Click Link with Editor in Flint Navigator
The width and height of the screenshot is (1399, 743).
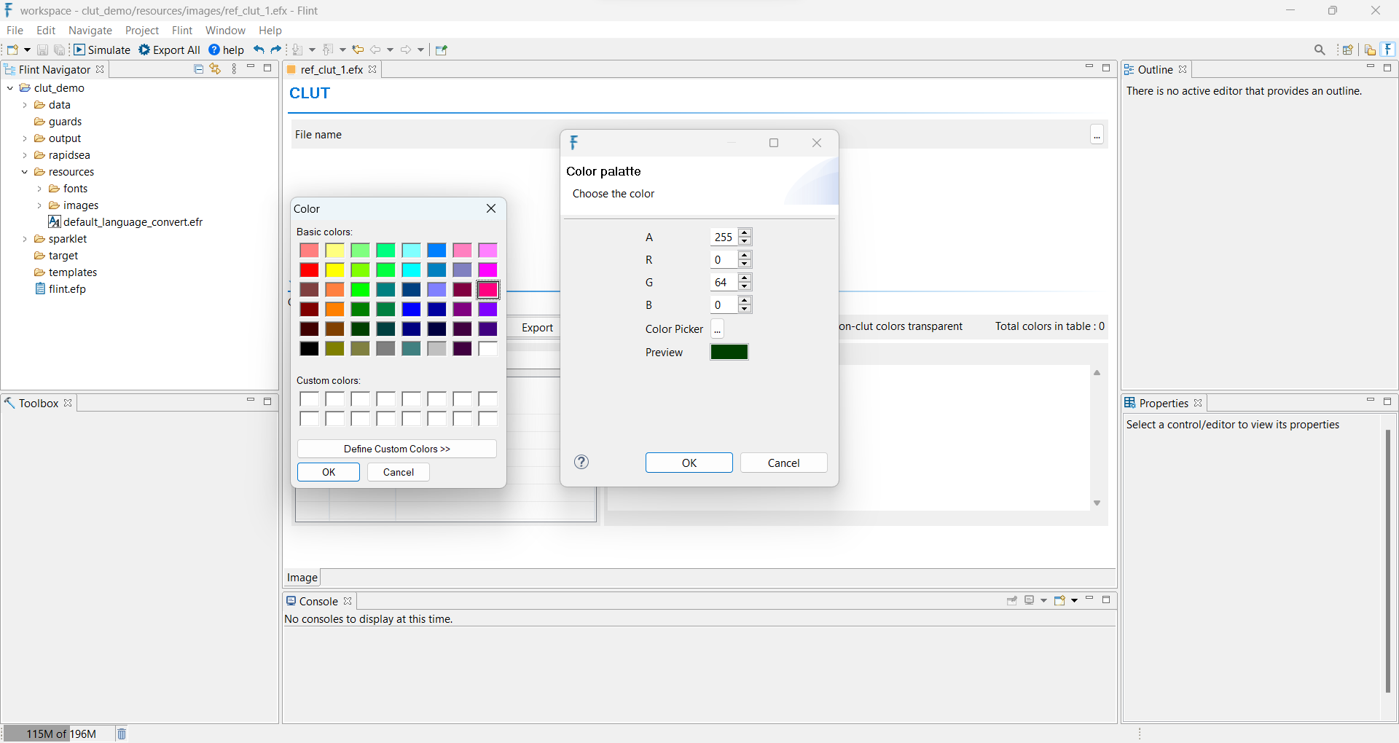(x=215, y=68)
